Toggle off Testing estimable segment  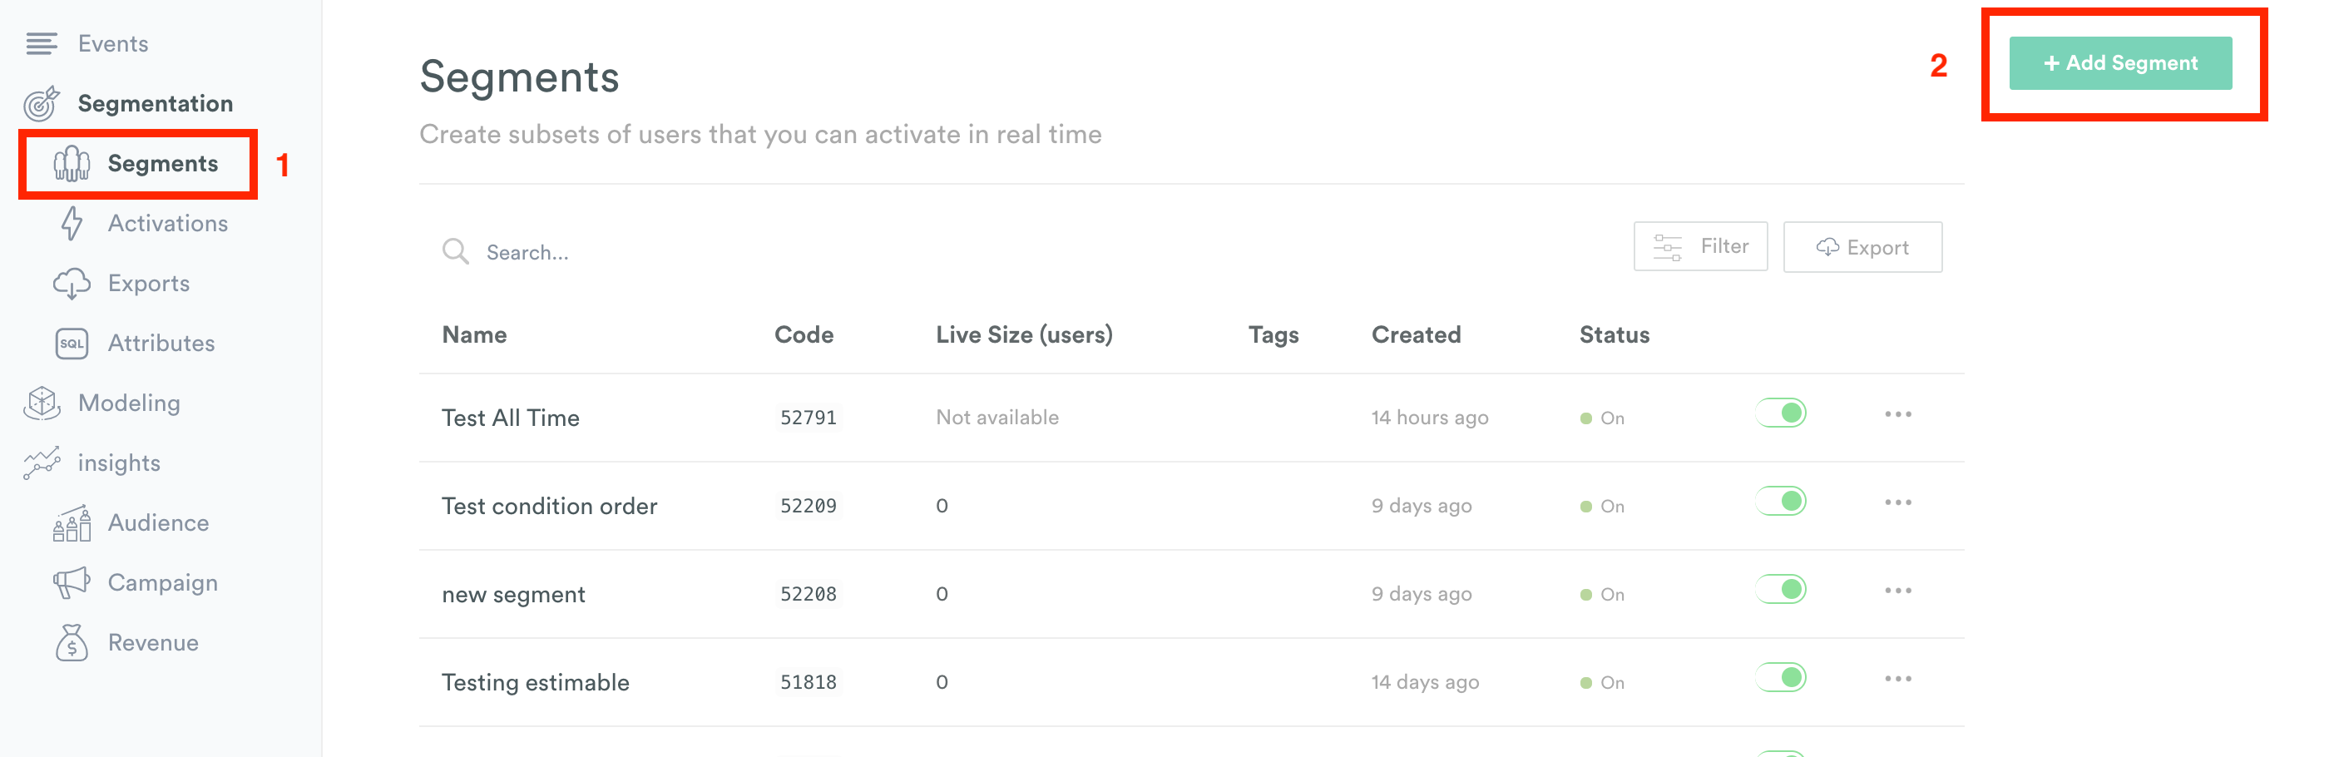(1780, 678)
